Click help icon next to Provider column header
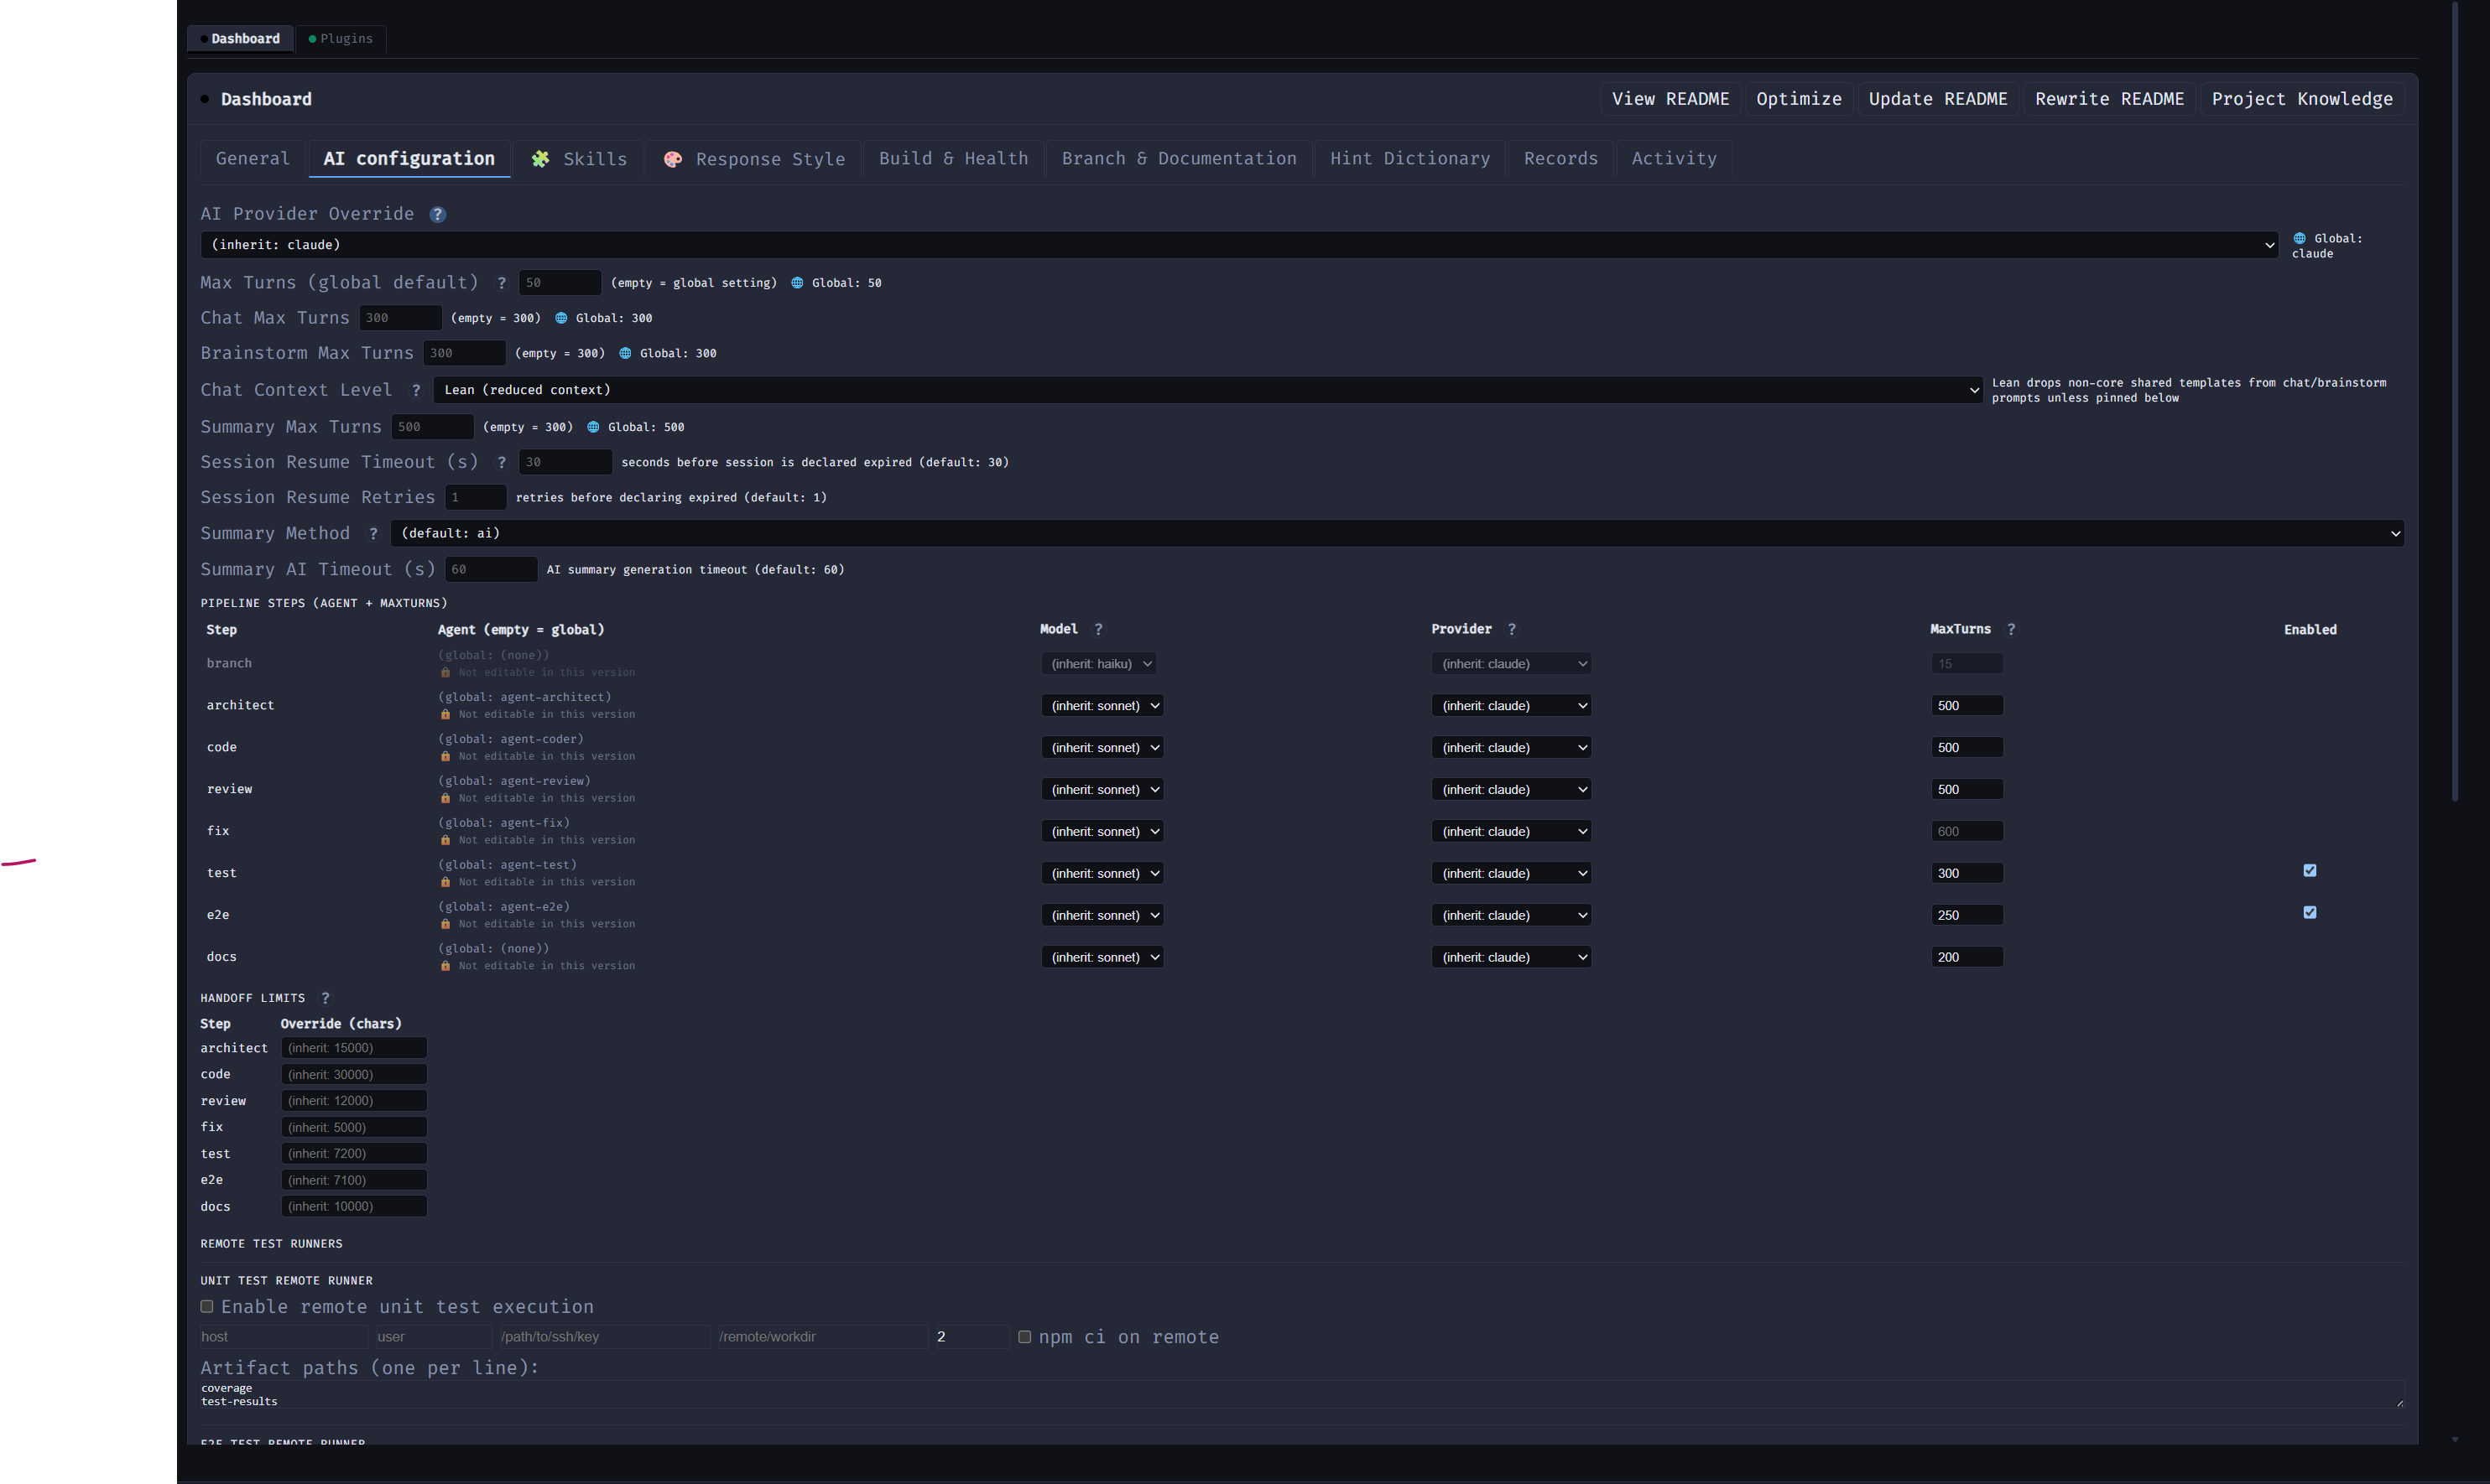The image size is (2490, 1484). coord(1512,629)
